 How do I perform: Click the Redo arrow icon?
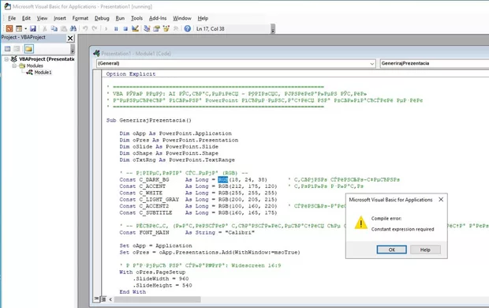[x=95, y=28]
